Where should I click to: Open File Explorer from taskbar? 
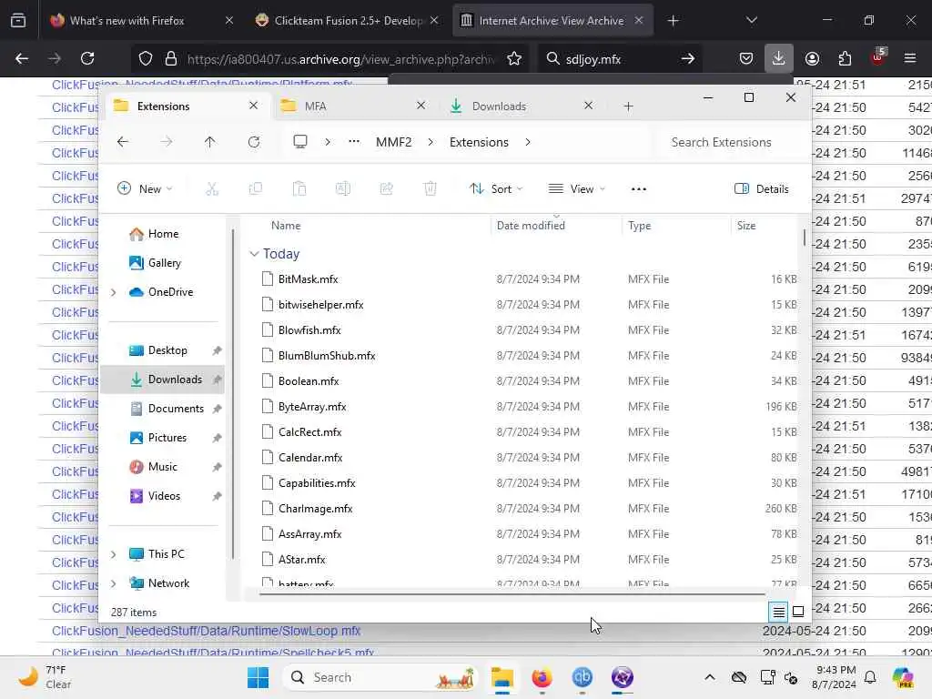[502, 677]
